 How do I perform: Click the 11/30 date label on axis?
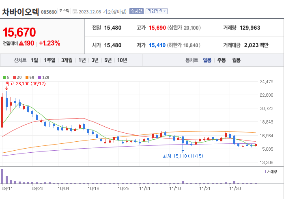click(x=235, y=188)
